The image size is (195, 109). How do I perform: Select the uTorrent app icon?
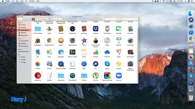coord(95,76)
